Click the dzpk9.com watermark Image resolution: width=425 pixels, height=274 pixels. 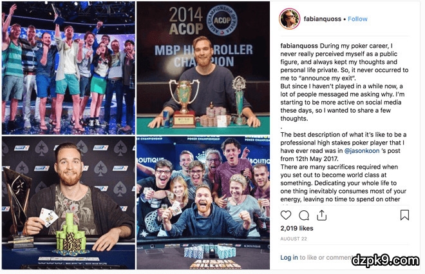[x=385, y=260]
